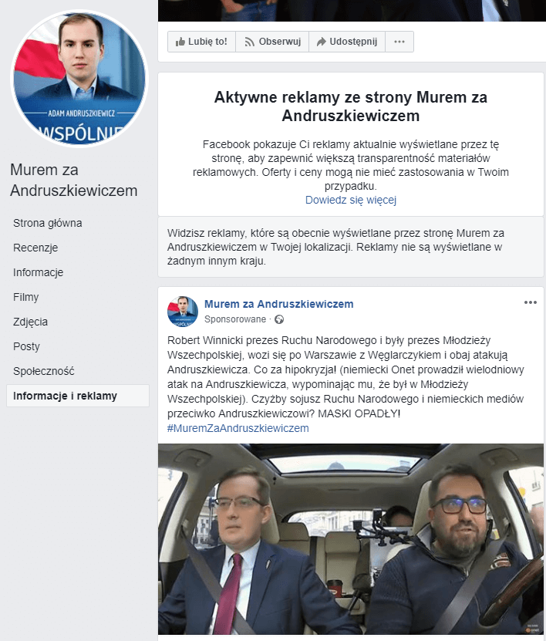Open Filmy section in sidebar
Image resolution: width=546 pixels, height=641 pixels.
point(25,297)
